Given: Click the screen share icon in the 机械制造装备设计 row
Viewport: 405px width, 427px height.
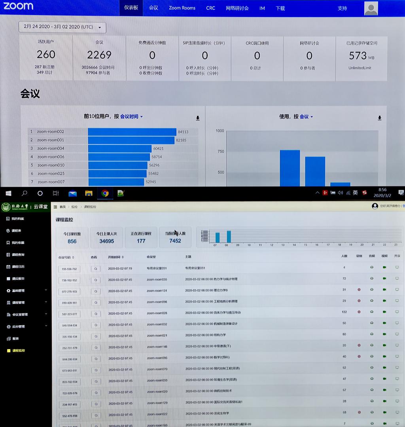Looking at the screenshot, I should pos(397,323).
